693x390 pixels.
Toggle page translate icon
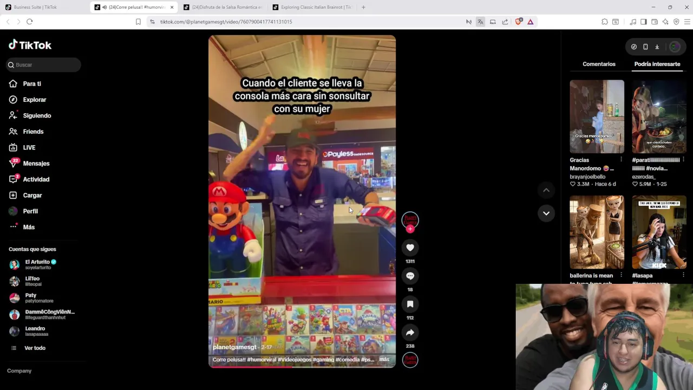point(480,22)
